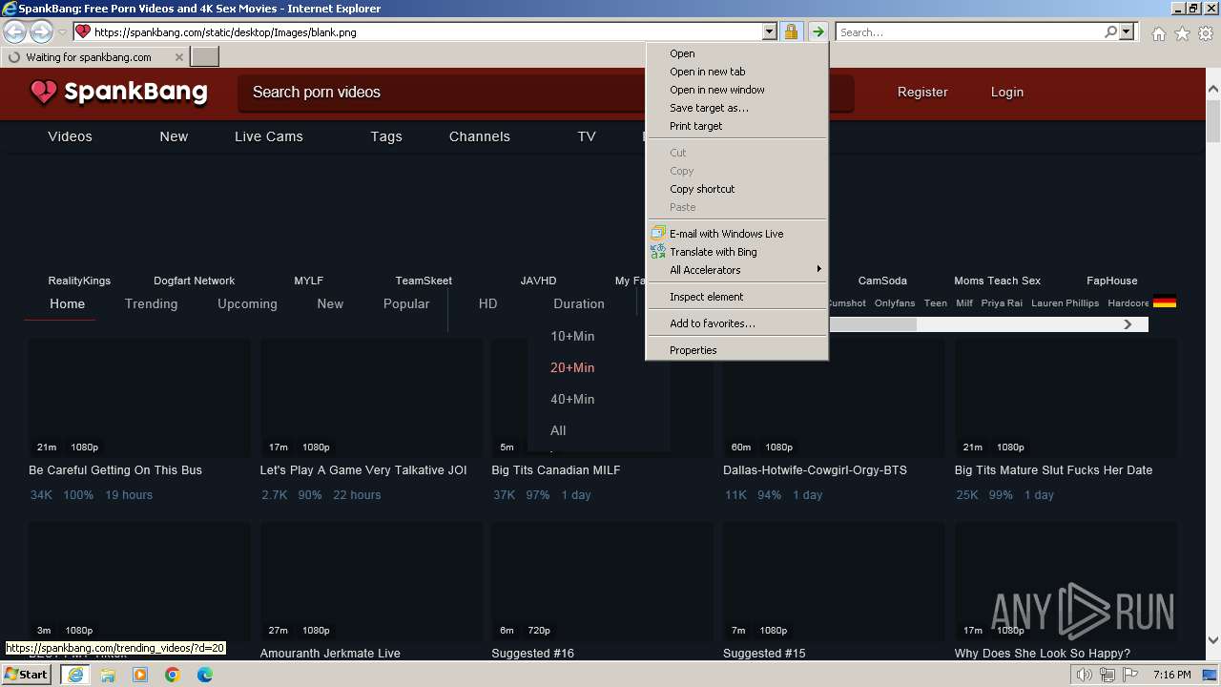This screenshot has width=1221, height=687.
Task: Open Windows Media Player from taskbar
Action: (x=140, y=675)
